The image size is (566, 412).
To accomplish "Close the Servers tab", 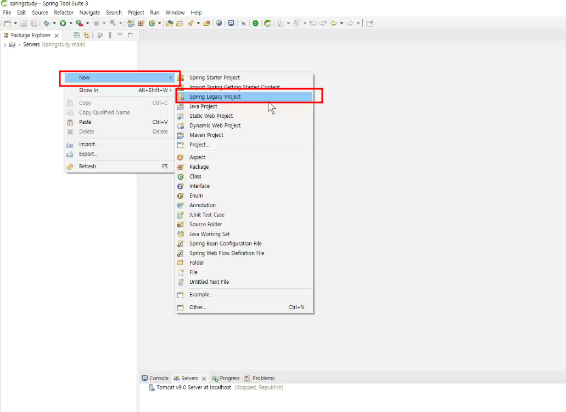I will [x=204, y=379].
